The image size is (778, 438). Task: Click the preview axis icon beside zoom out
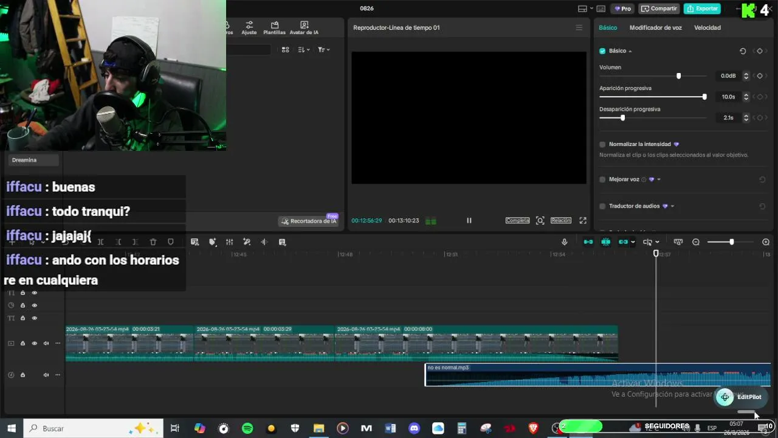(x=678, y=242)
